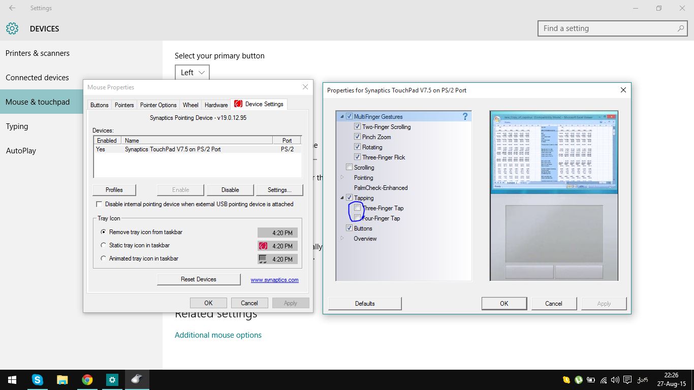694x390 pixels.
Task: Open the Action Center notifications icon
Action: coord(627,380)
